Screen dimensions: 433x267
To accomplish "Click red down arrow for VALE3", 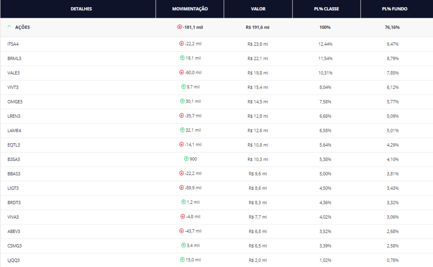I will (x=181, y=72).
